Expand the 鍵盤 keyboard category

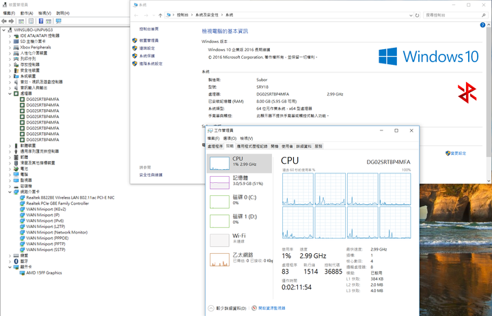point(10,255)
